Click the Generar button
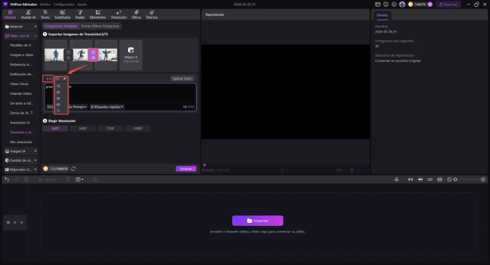This screenshot has height=265, width=490. 186,168
